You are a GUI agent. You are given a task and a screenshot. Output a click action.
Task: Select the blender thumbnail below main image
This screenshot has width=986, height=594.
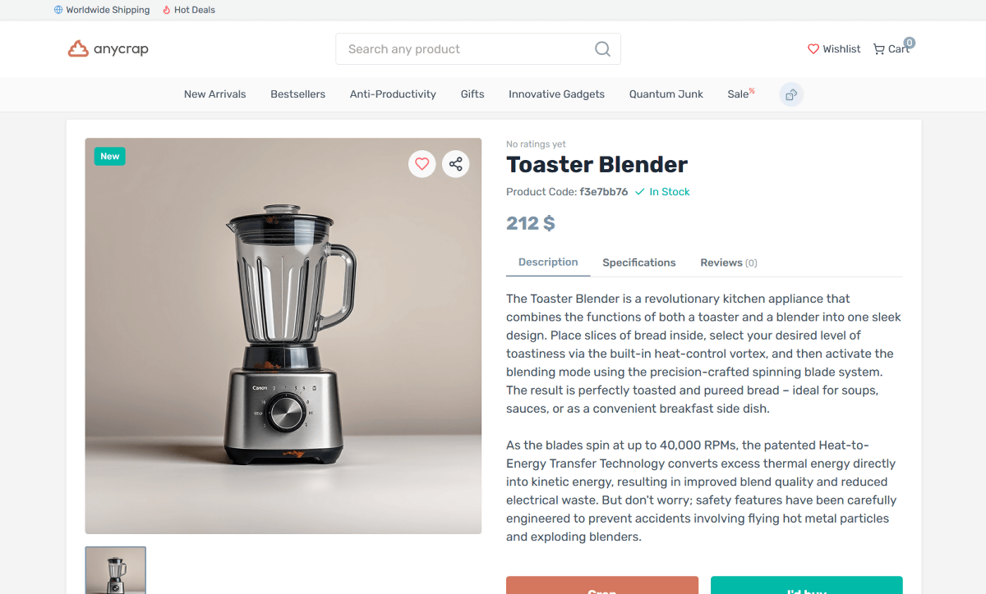pyautogui.click(x=116, y=570)
